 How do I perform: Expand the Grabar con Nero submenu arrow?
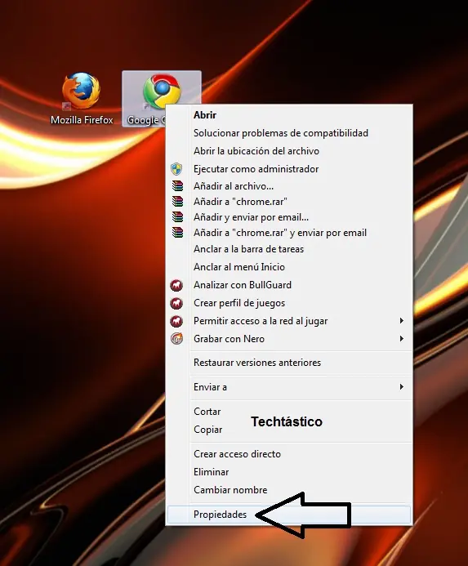click(x=401, y=339)
